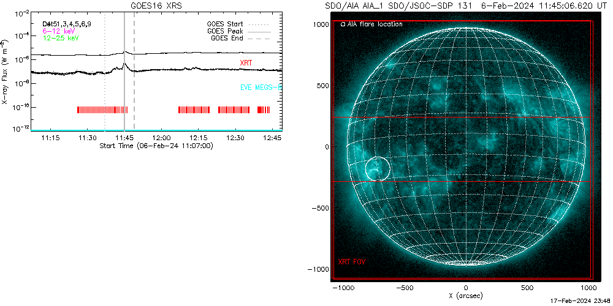Select the 'GOES End' legend entry
613x306 pixels.
[240, 38]
